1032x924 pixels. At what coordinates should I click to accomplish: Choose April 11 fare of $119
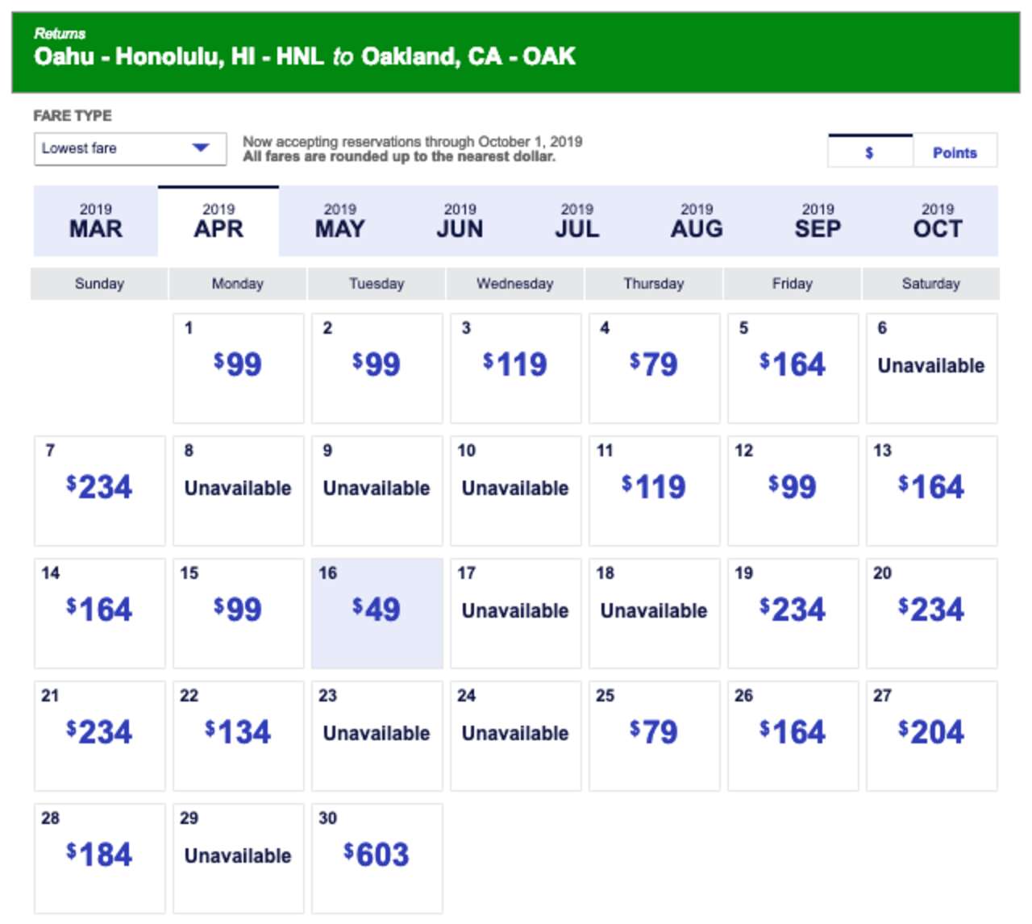point(655,491)
